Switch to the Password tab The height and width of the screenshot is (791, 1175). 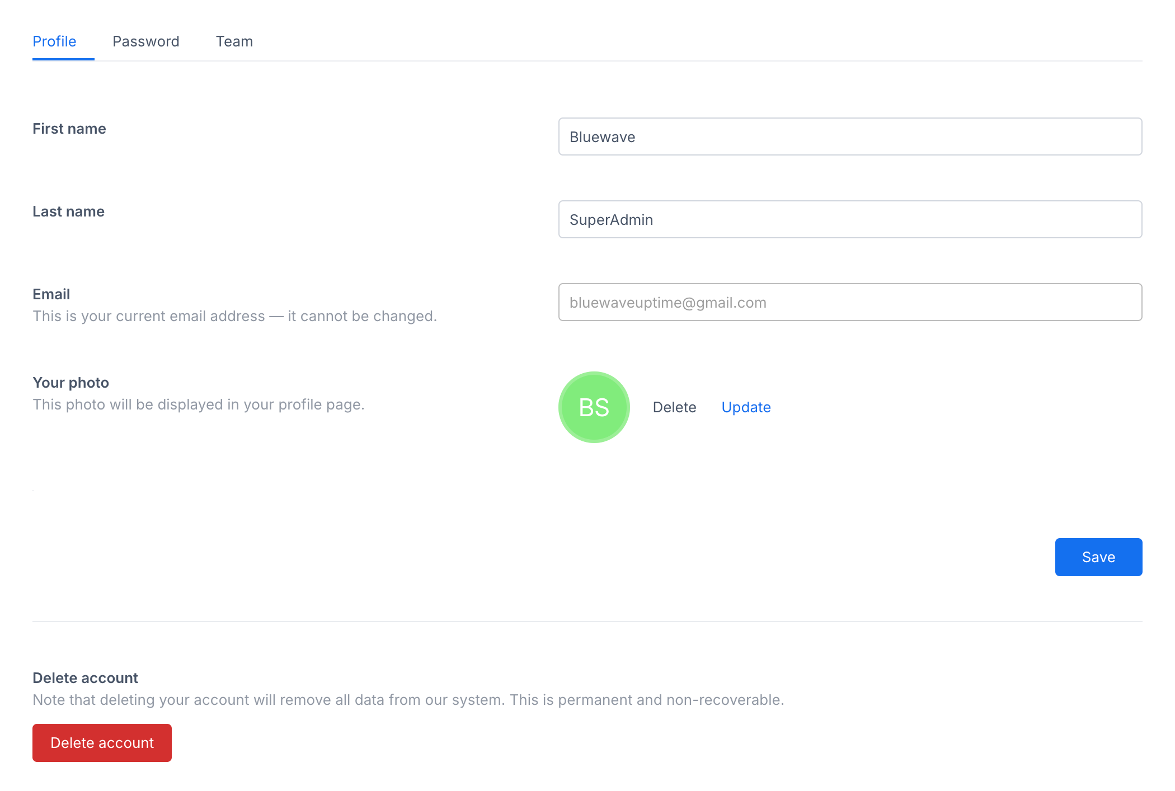[145, 41]
